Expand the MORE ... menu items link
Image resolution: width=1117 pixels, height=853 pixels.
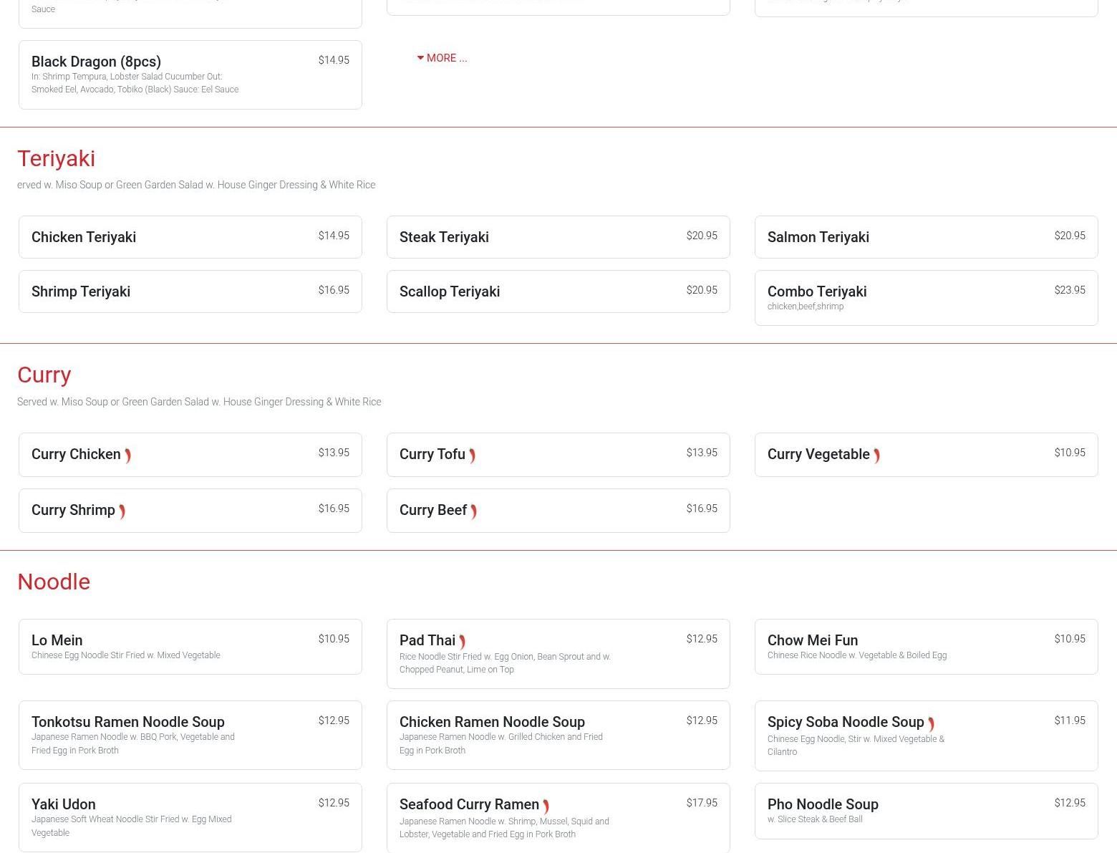point(443,58)
